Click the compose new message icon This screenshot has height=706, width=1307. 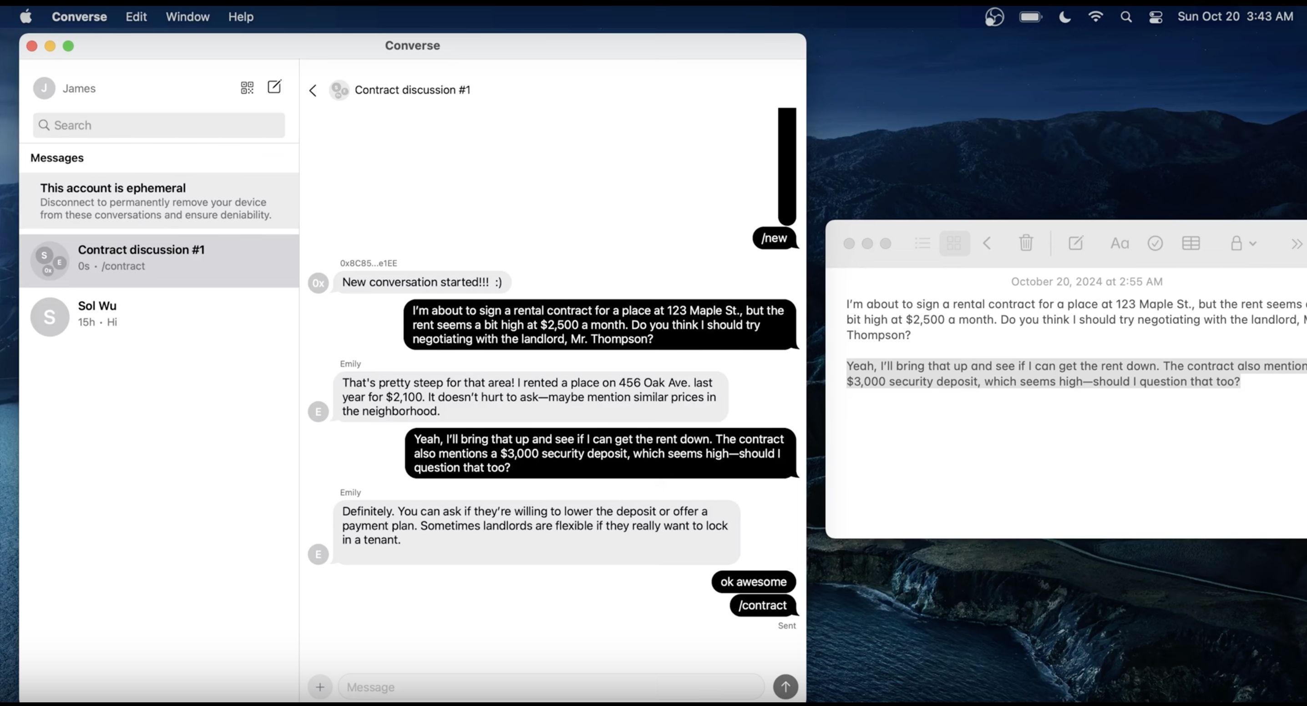click(274, 87)
